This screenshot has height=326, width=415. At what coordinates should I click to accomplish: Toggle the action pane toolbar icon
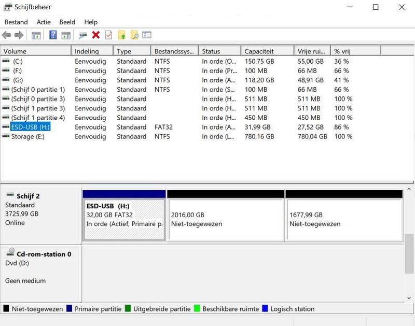pyautogui.click(x=66, y=35)
